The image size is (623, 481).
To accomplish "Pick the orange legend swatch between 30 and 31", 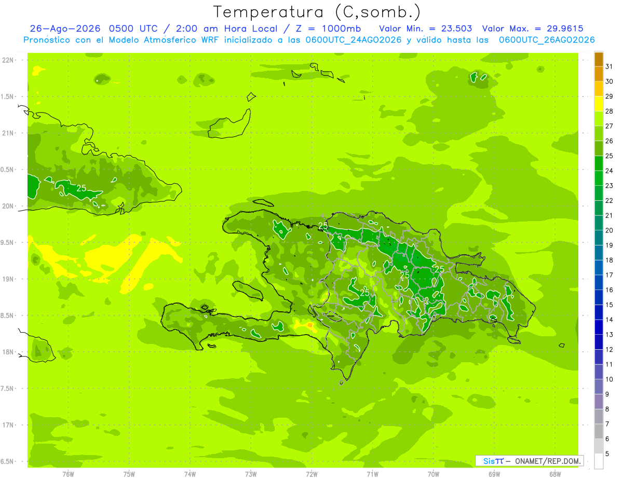I will 599,74.
